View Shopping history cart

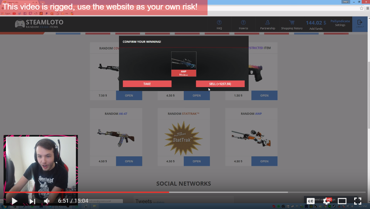(292, 25)
